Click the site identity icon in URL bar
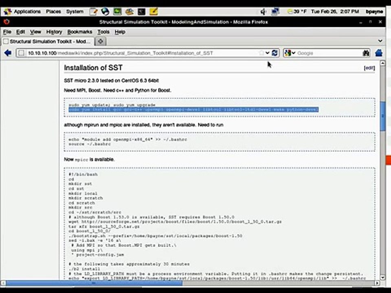The width and height of the screenshot is (391, 293). [21, 53]
